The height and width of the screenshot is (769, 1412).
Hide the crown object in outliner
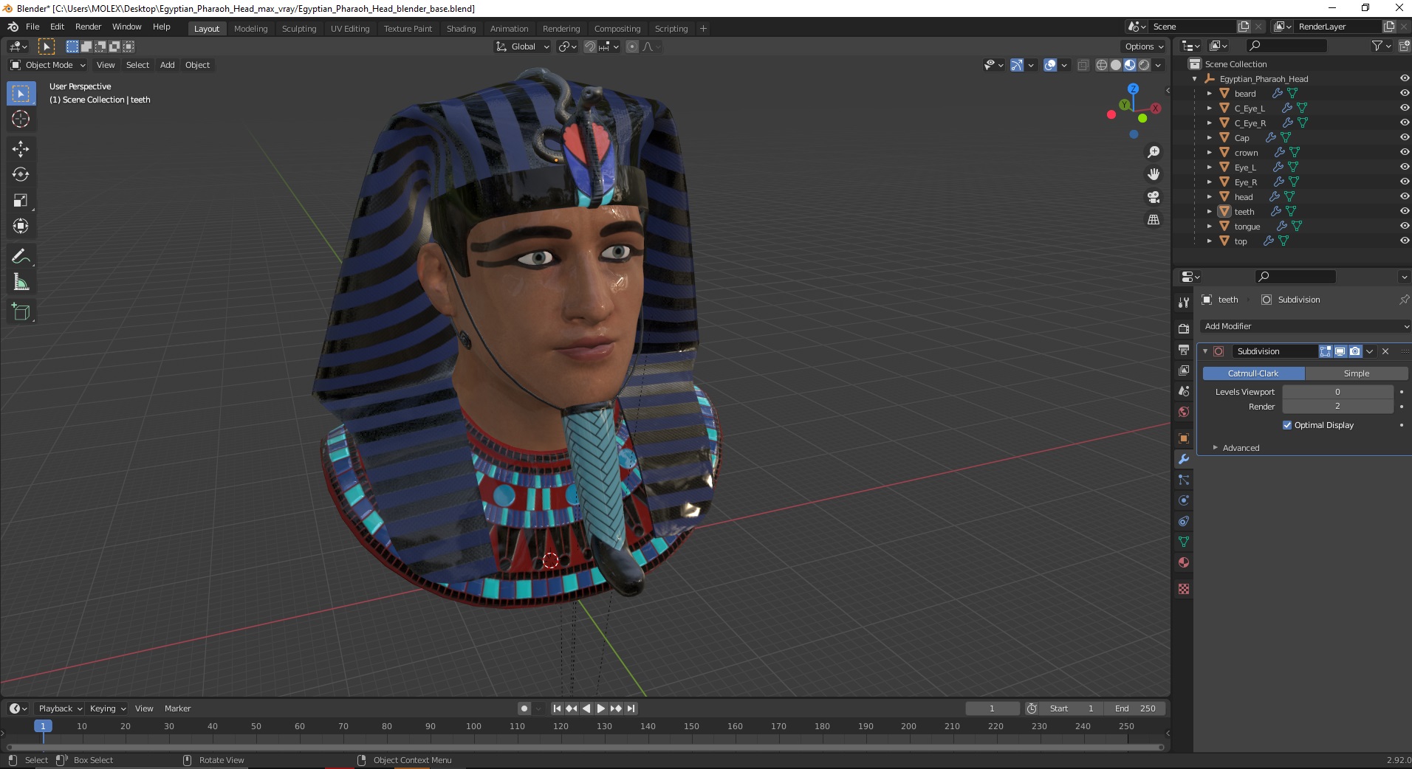pos(1404,152)
